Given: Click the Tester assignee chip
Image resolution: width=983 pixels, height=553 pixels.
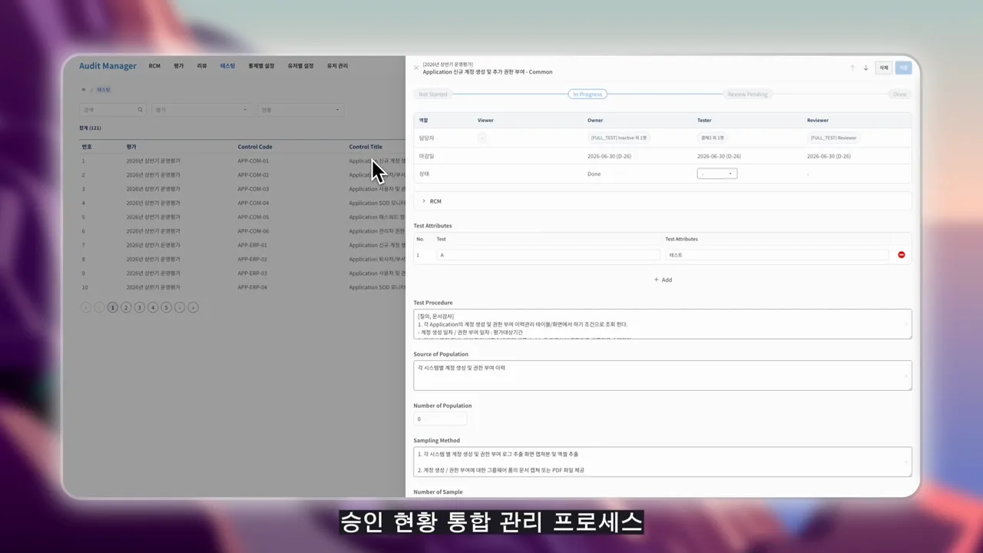Looking at the screenshot, I should click(x=712, y=137).
